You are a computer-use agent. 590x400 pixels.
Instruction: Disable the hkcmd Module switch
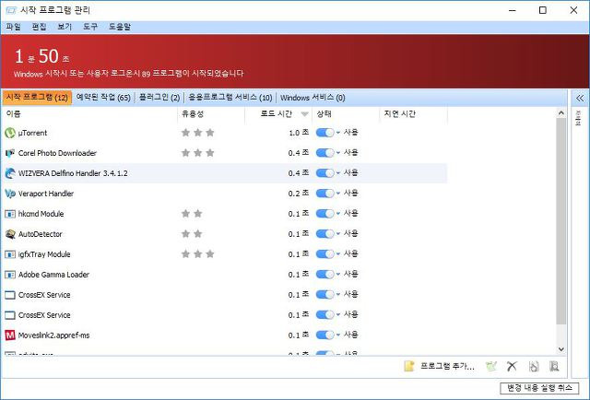(324, 214)
